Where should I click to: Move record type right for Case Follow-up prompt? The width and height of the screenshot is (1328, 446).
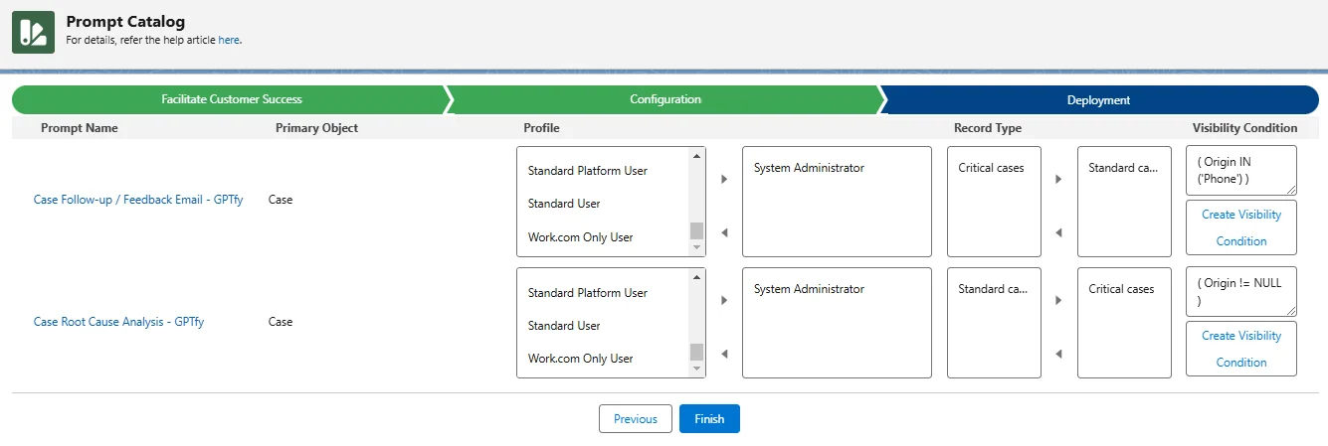(1058, 179)
